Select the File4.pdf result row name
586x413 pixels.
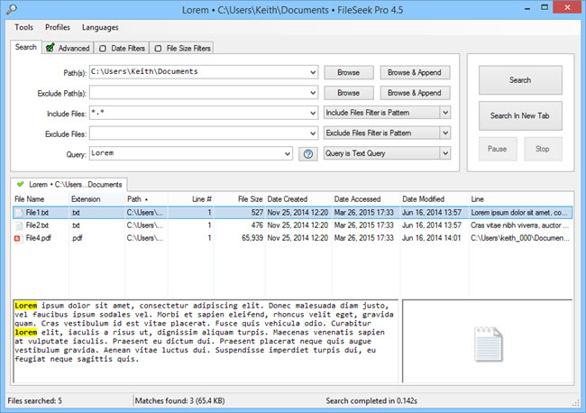pyautogui.click(x=39, y=238)
